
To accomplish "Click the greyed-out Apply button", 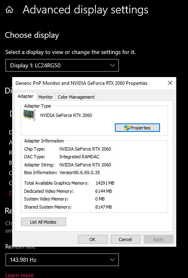I will click(158, 239).
